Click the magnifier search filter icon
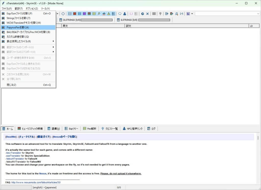The height and width of the screenshot is (190, 261). [x=99, y=14]
